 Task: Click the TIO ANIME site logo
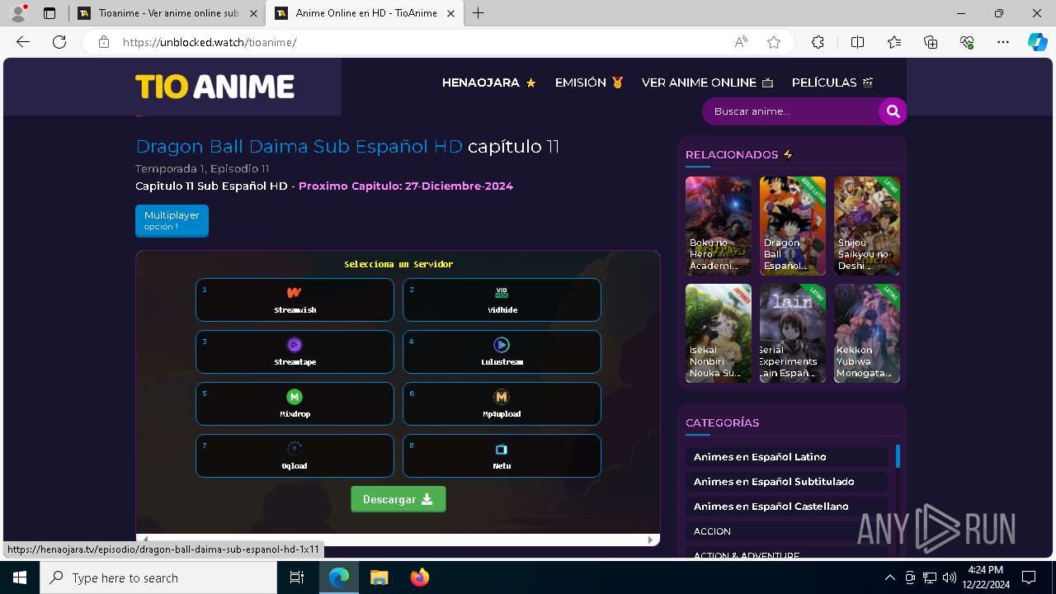[215, 87]
